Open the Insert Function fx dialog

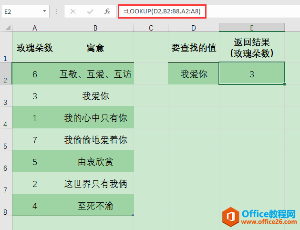click(x=108, y=11)
